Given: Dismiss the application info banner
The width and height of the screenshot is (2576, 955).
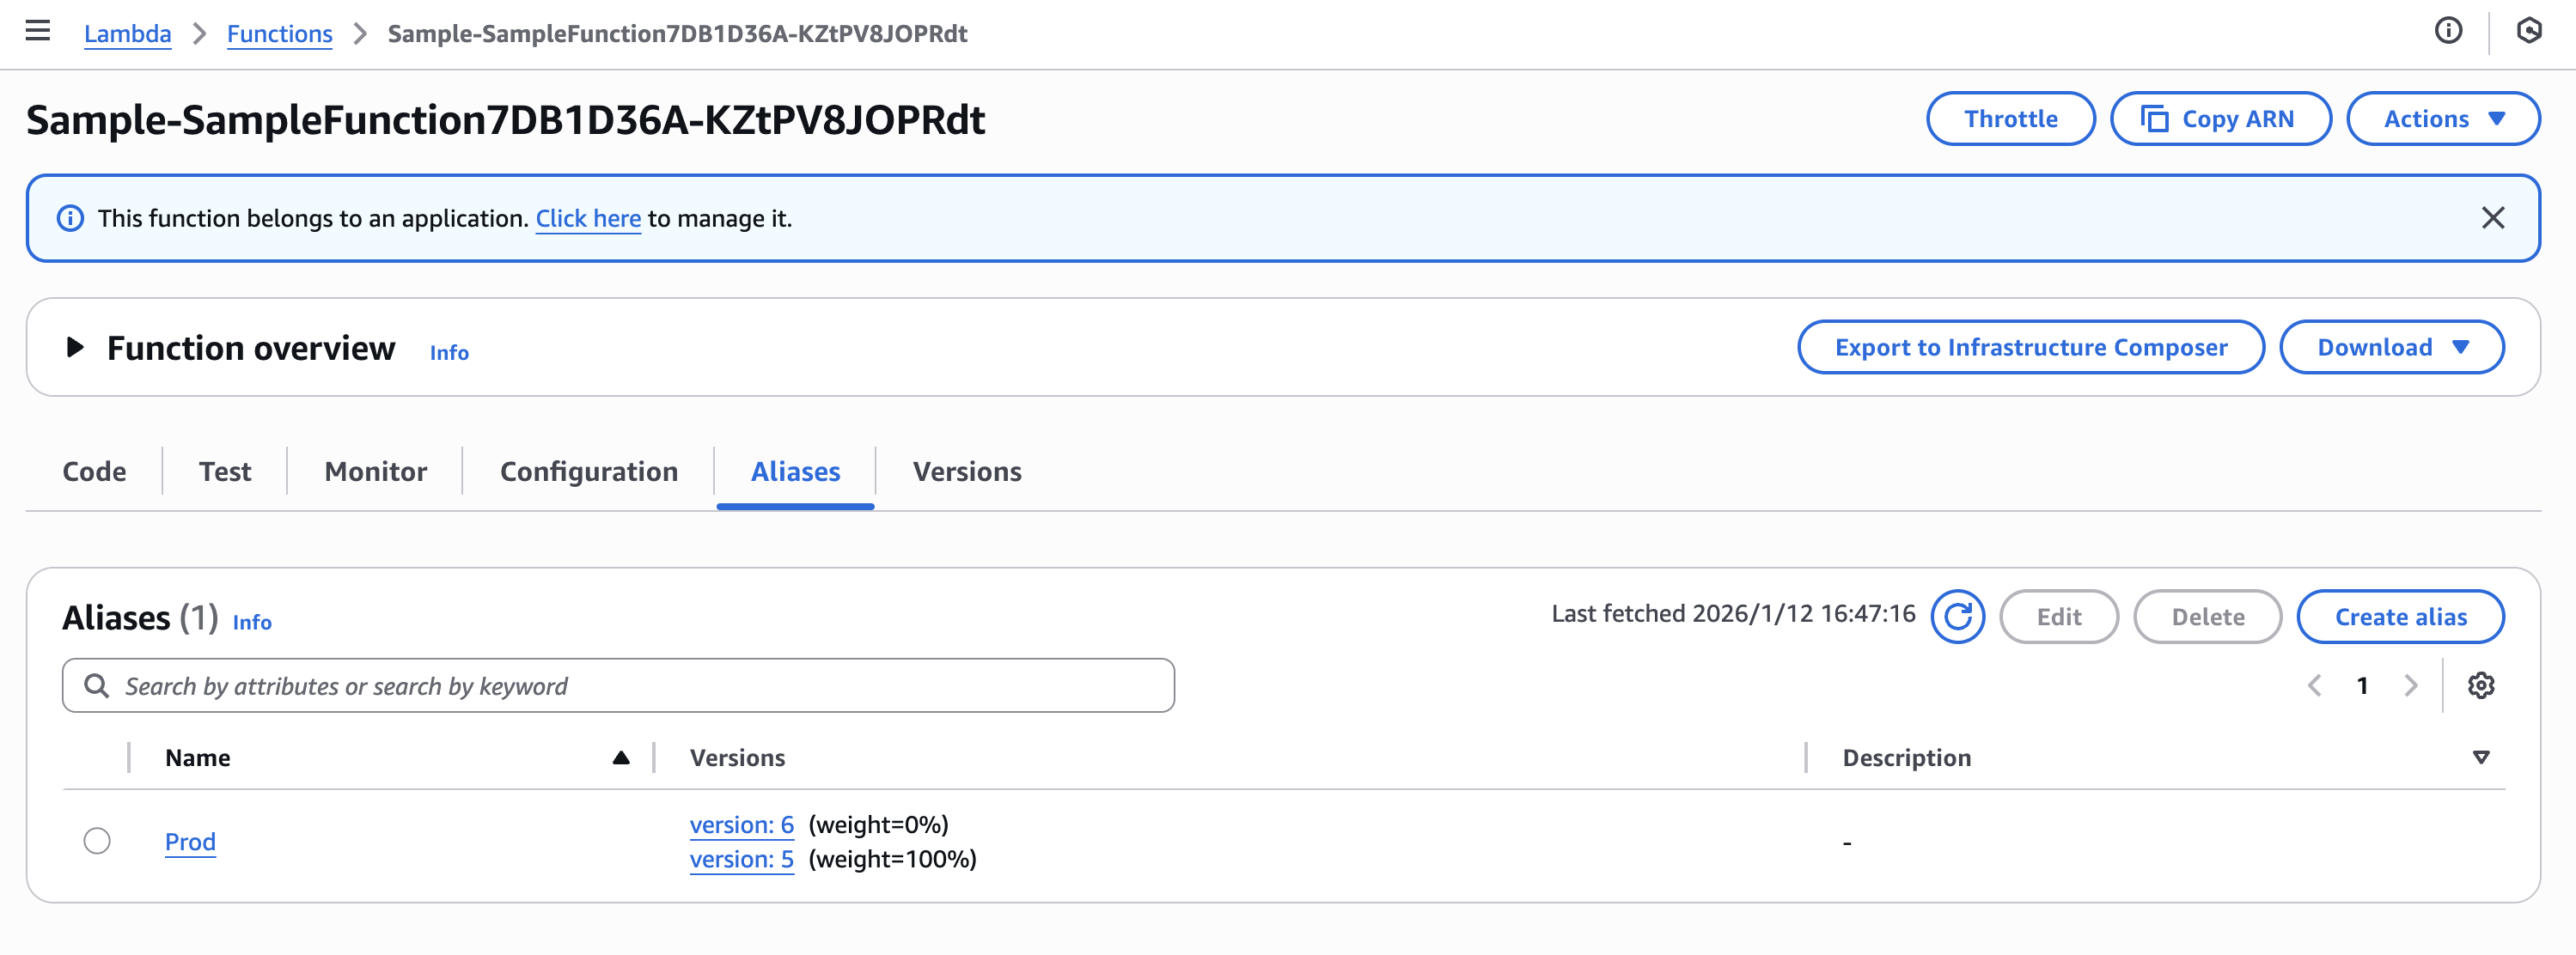Looking at the screenshot, I should pos(2493,218).
